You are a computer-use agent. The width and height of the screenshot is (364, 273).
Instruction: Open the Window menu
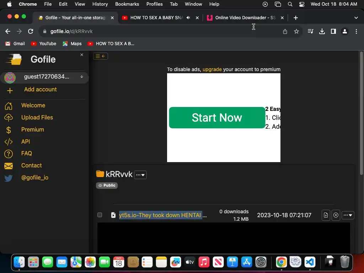[193, 4]
